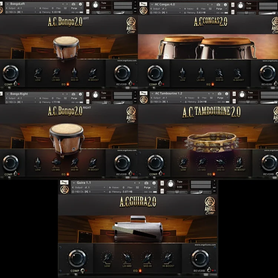Toggle the REVERB switch on A.C. Bongo 2.0 Left
The image size is (278, 278).
tap(131, 83)
